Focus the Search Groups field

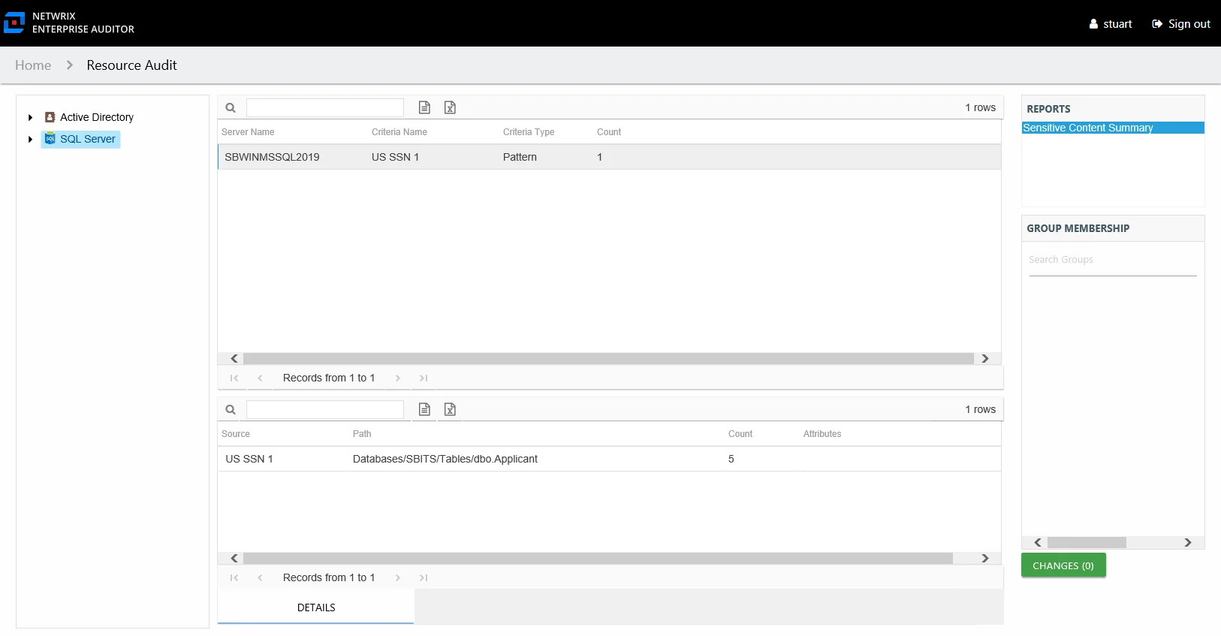coord(1113,260)
